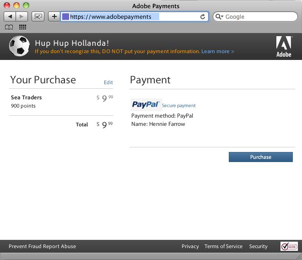
Task: Minimize window with the yellow button
Action: tap(16, 5)
